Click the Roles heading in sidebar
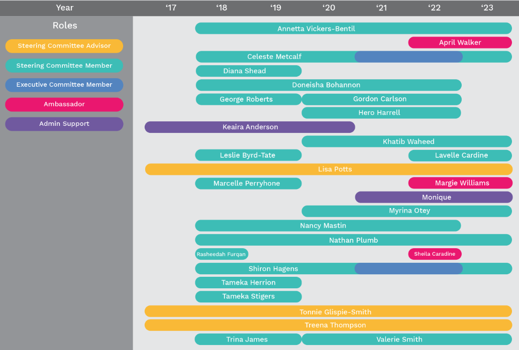This screenshot has height=350, width=519. pos(65,26)
